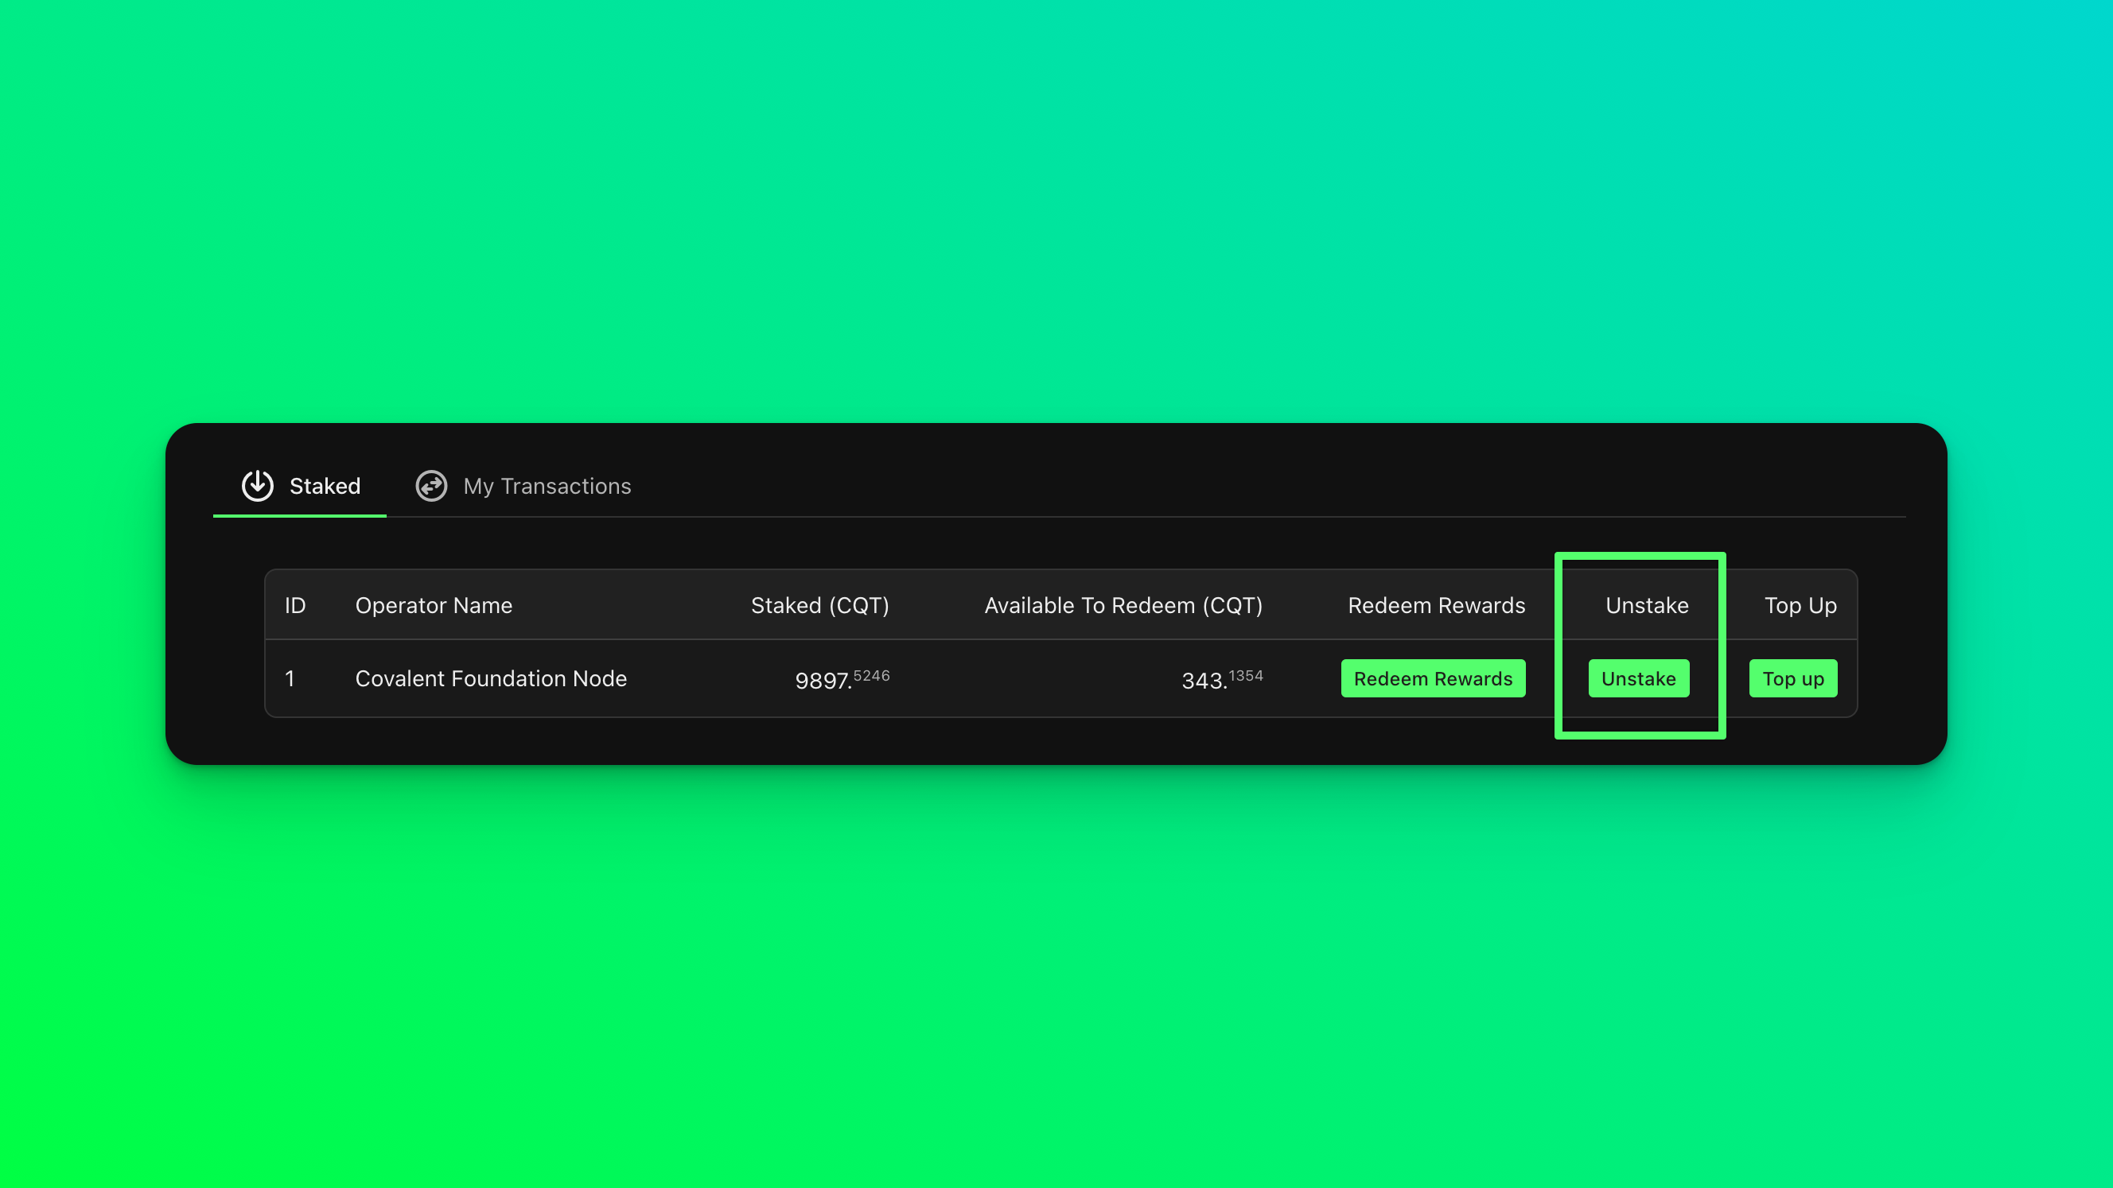The width and height of the screenshot is (2113, 1188).
Task: Click the My Transactions swap icon
Action: 431,485
